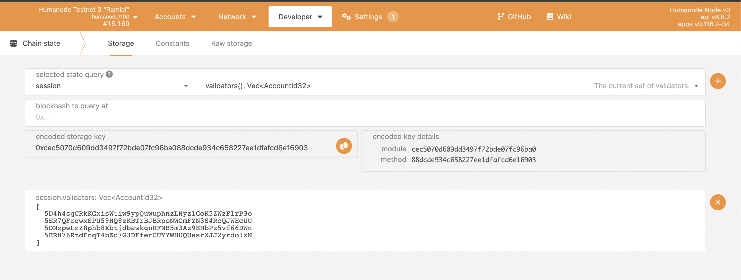Click the apps v0.116.2-34 version text

coord(704,24)
